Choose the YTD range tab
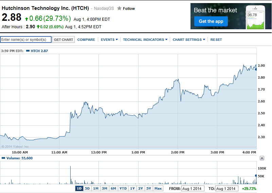 coord(123,189)
